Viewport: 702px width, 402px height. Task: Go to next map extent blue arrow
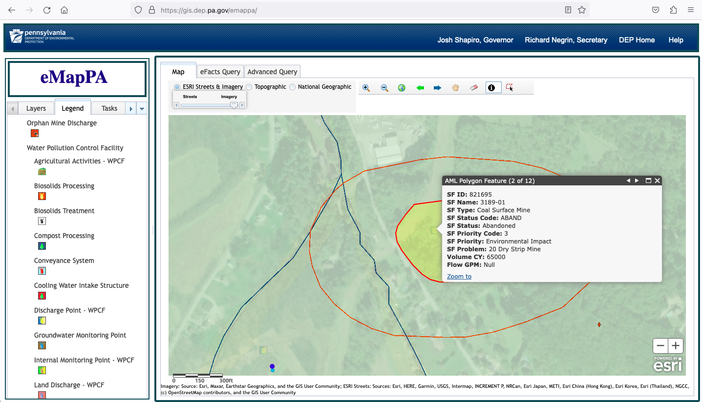[437, 88]
